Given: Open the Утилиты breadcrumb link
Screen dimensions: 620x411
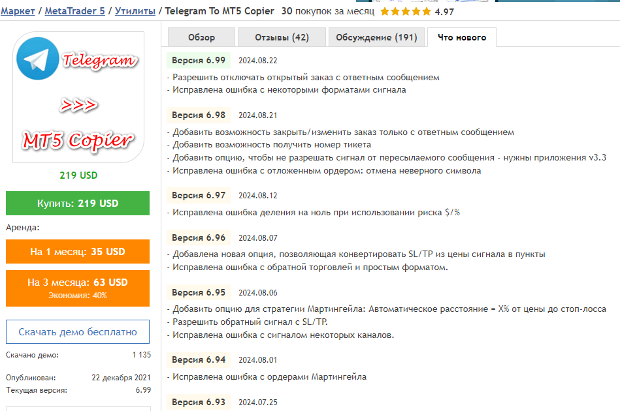Looking at the screenshot, I should (135, 11).
